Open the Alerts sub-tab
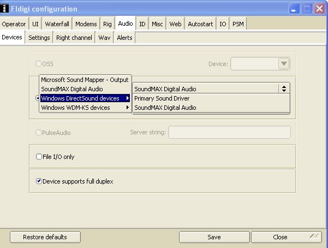Screen dimensions: 328x248 point(124,38)
